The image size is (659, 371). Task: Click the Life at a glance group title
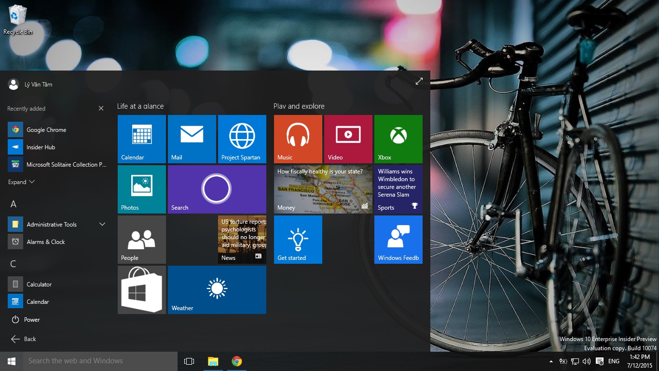tap(140, 106)
